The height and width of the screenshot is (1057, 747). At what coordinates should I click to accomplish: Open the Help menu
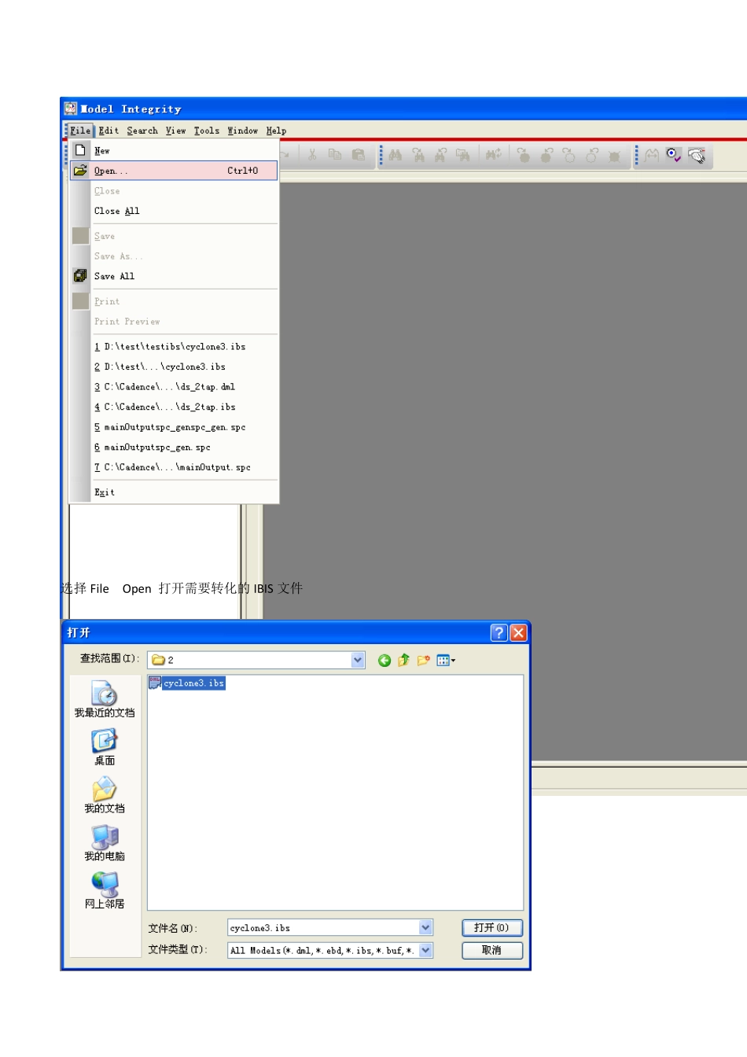[276, 131]
